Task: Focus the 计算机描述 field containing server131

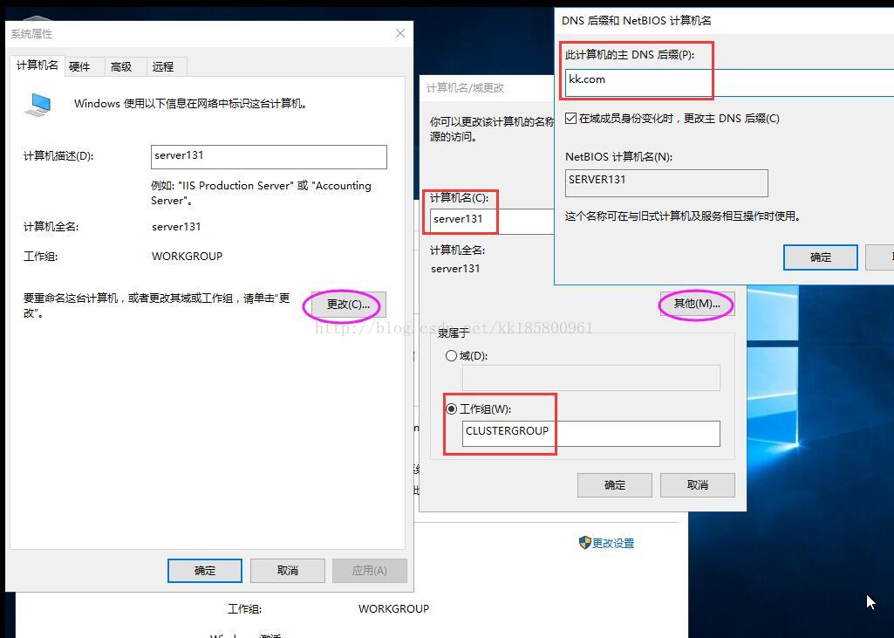Action: [269, 156]
